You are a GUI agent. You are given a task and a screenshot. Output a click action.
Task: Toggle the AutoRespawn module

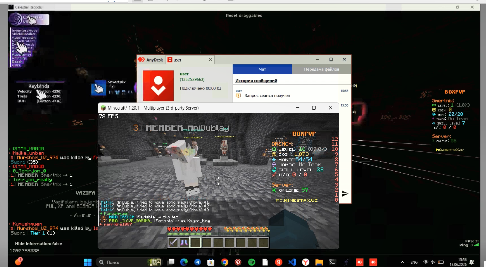pos(24,38)
